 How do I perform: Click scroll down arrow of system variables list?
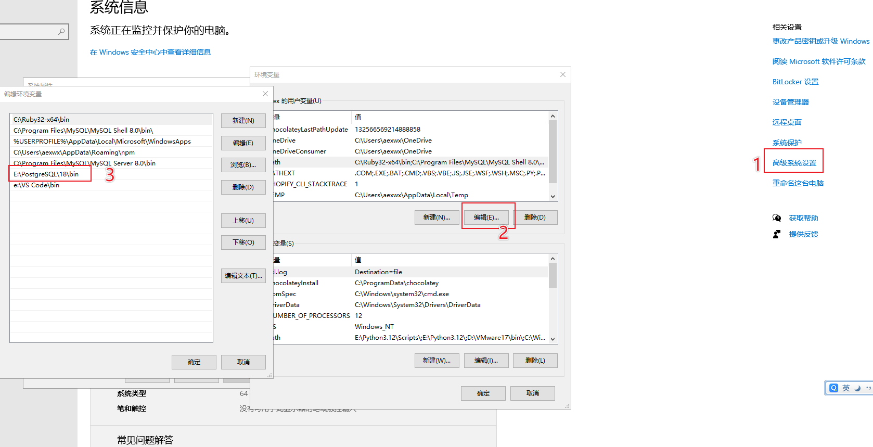click(x=553, y=339)
